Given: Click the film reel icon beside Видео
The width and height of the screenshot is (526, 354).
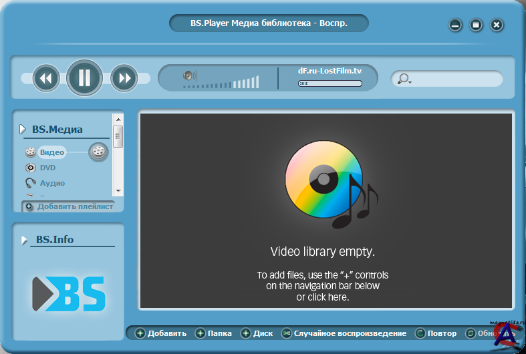Looking at the screenshot, I should [98, 152].
